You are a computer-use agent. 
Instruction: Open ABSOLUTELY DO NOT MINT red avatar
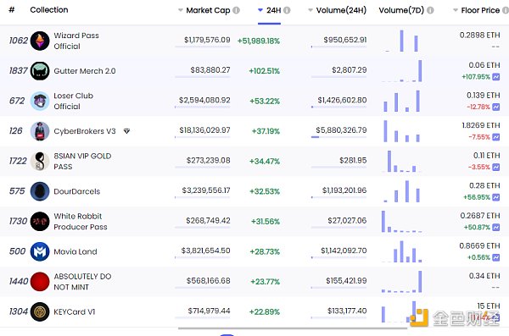[40, 282]
